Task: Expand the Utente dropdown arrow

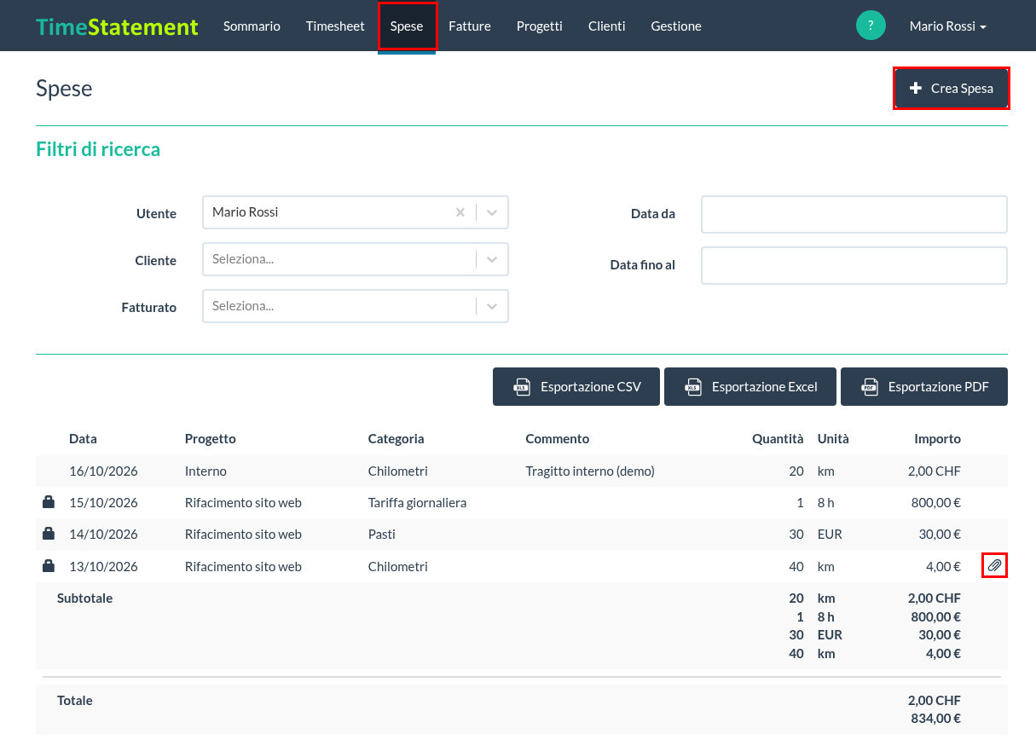Action: pos(492,212)
